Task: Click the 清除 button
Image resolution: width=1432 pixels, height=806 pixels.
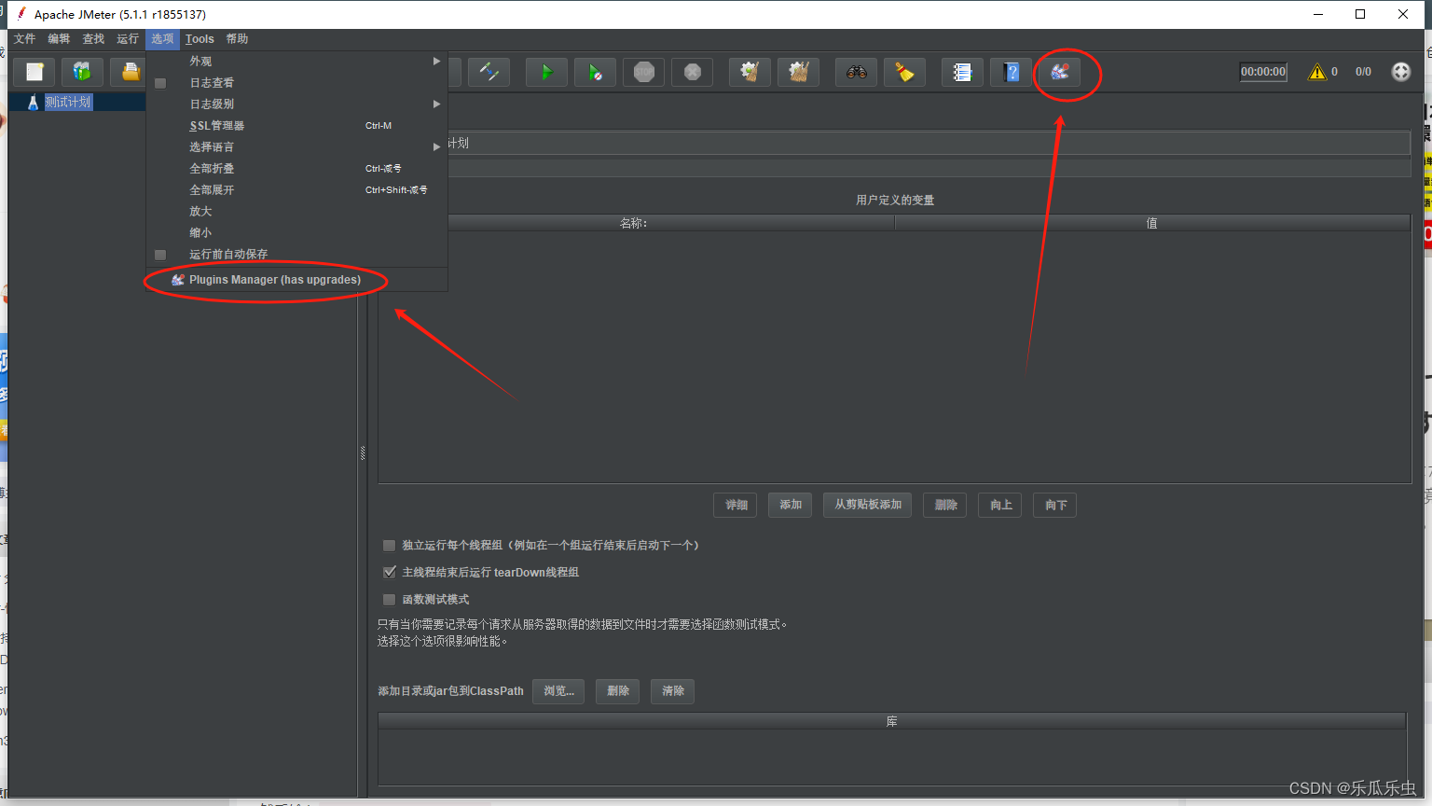Action: point(673,691)
